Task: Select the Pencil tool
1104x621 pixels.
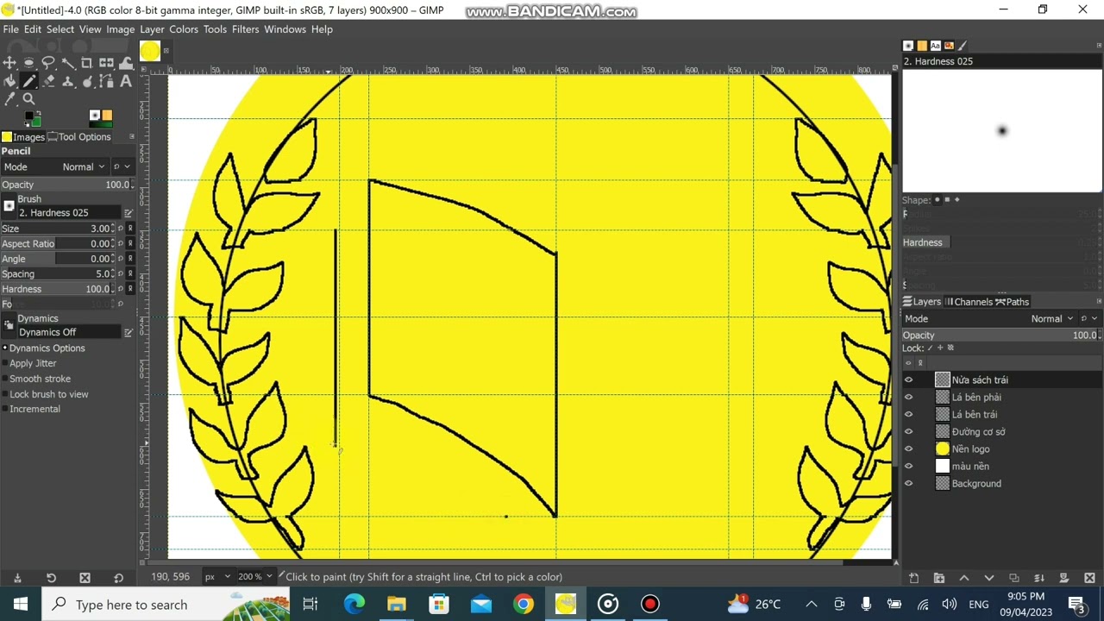Action: tap(28, 81)
